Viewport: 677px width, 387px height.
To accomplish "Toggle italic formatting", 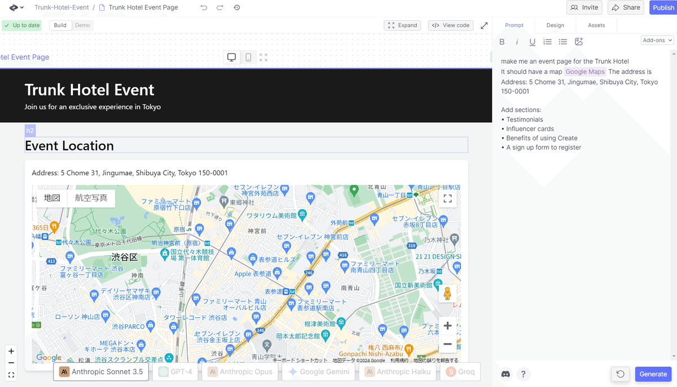I will tap(517, 42).
